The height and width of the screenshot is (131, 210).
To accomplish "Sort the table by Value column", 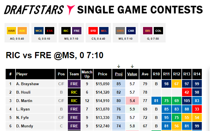I will (x=132, y=74).
